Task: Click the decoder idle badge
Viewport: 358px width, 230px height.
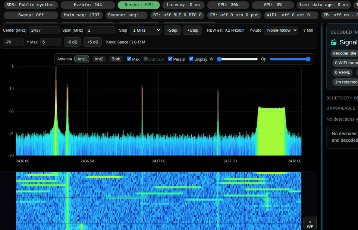Action: (344, 53)
